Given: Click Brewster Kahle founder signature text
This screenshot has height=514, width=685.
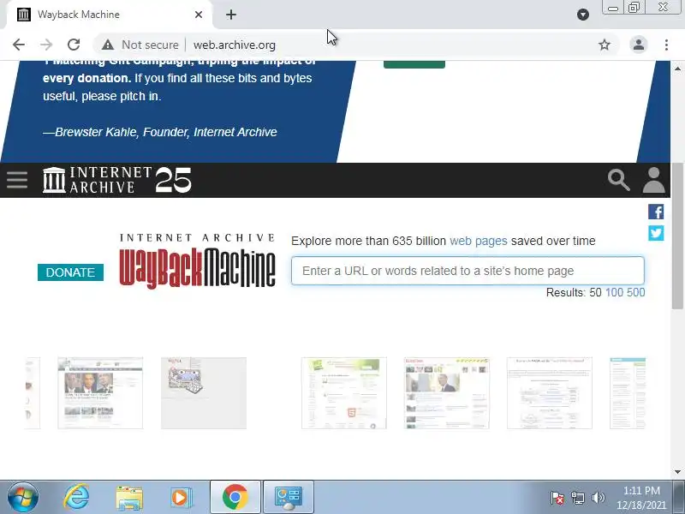Looking at the screenshot, I should pos(160,132).
